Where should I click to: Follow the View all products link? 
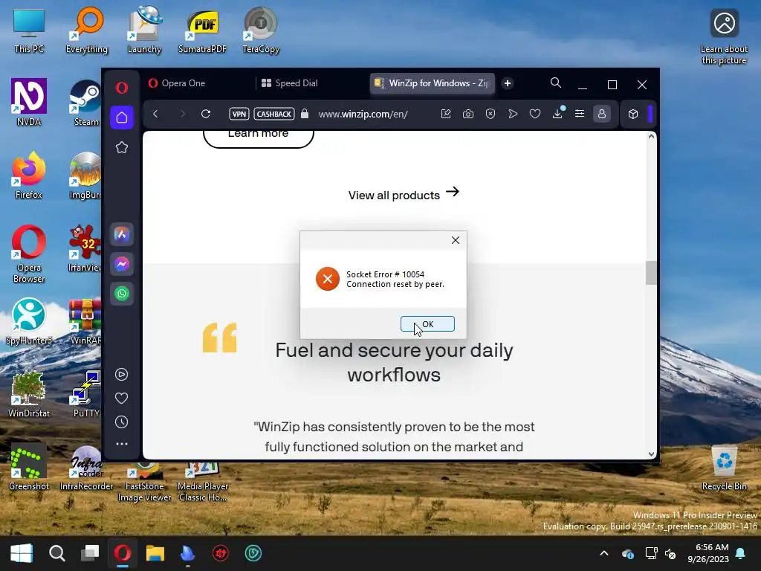click(x=404, y=194)
